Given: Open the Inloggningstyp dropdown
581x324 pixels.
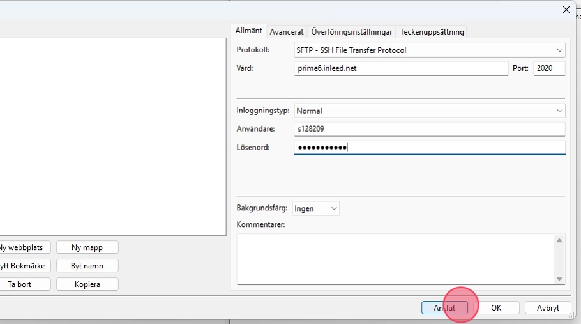Looking at the screenshot, I should pyautogui.click(x=429, y=111).
